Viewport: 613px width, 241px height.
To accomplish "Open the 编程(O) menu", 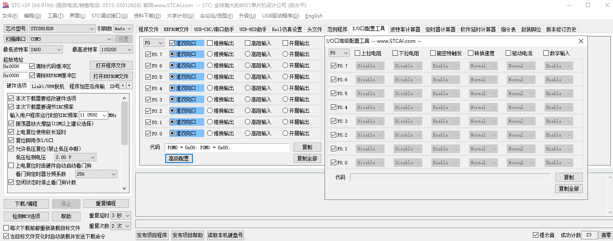I will coord(33,16).
